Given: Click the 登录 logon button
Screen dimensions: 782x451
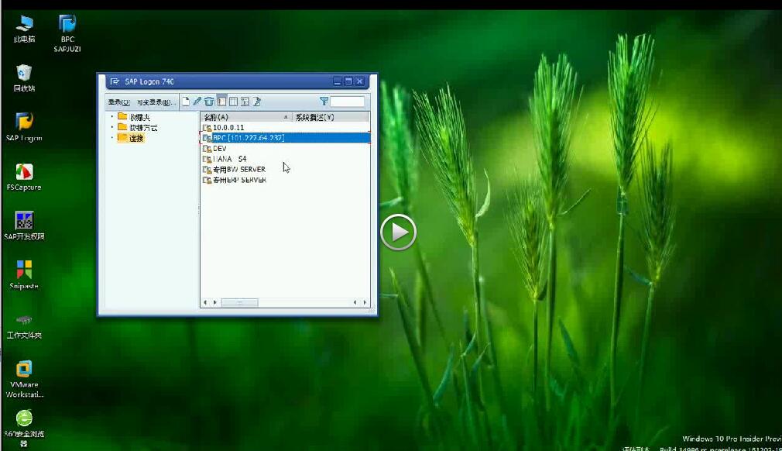Looking at the screenshot, I should click(x=118, y=102).
